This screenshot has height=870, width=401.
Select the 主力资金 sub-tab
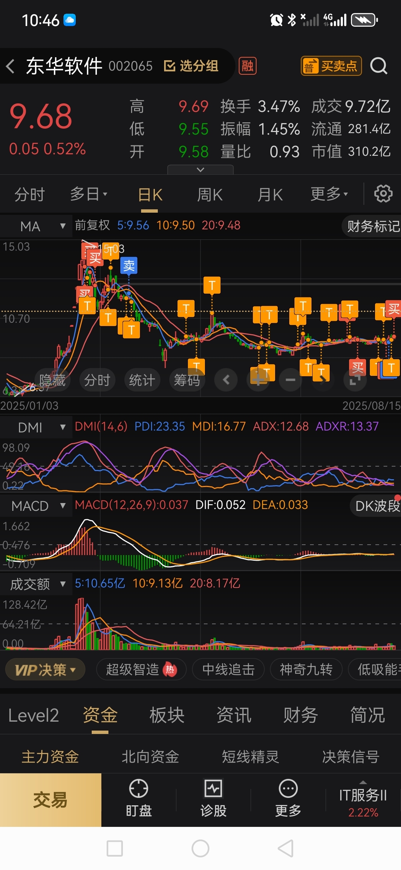pyautogui.click(x=50, y=757)
